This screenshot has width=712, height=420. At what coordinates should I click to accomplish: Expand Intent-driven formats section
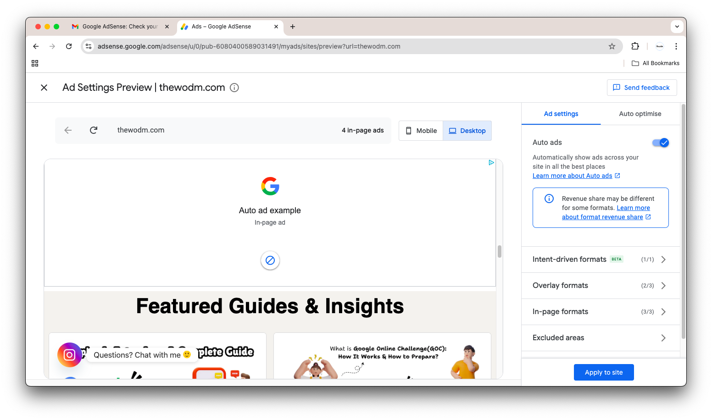coord(601,260)
